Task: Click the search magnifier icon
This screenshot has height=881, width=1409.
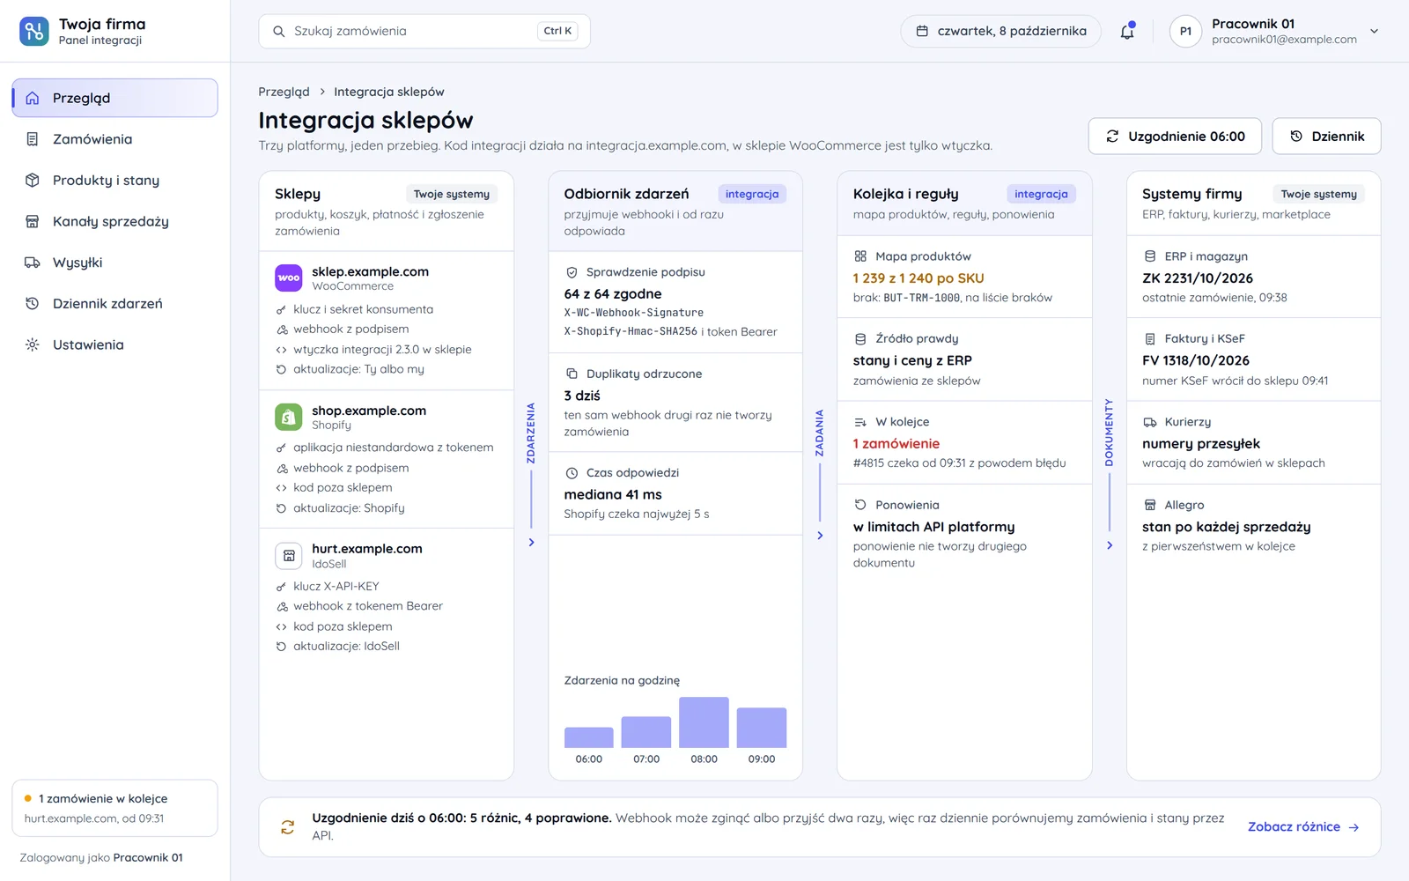Action: coord(278,31)
